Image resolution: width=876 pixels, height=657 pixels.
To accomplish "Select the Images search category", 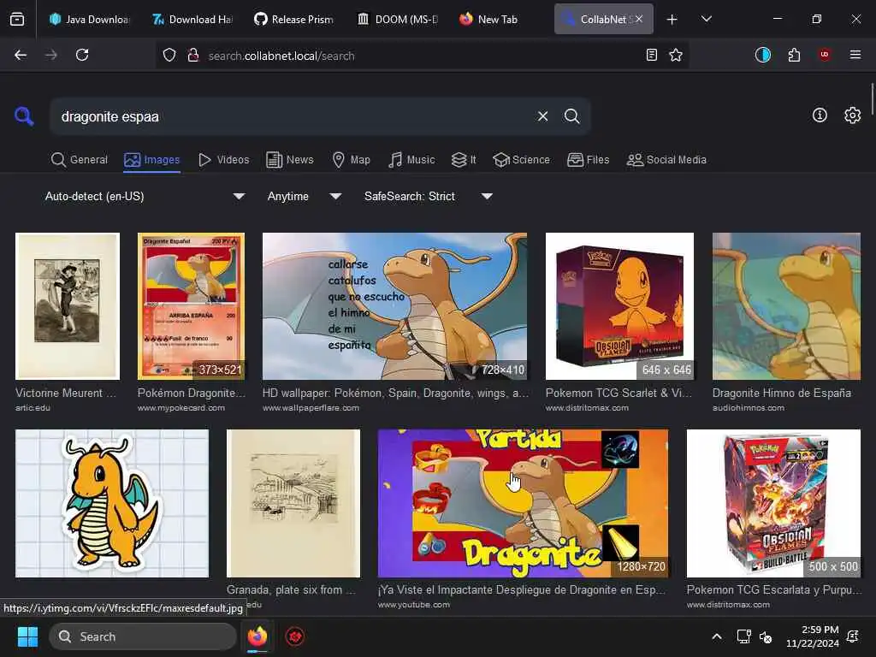I will (152, 160).
